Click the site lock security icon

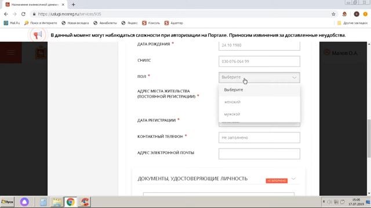pos(34,14)
